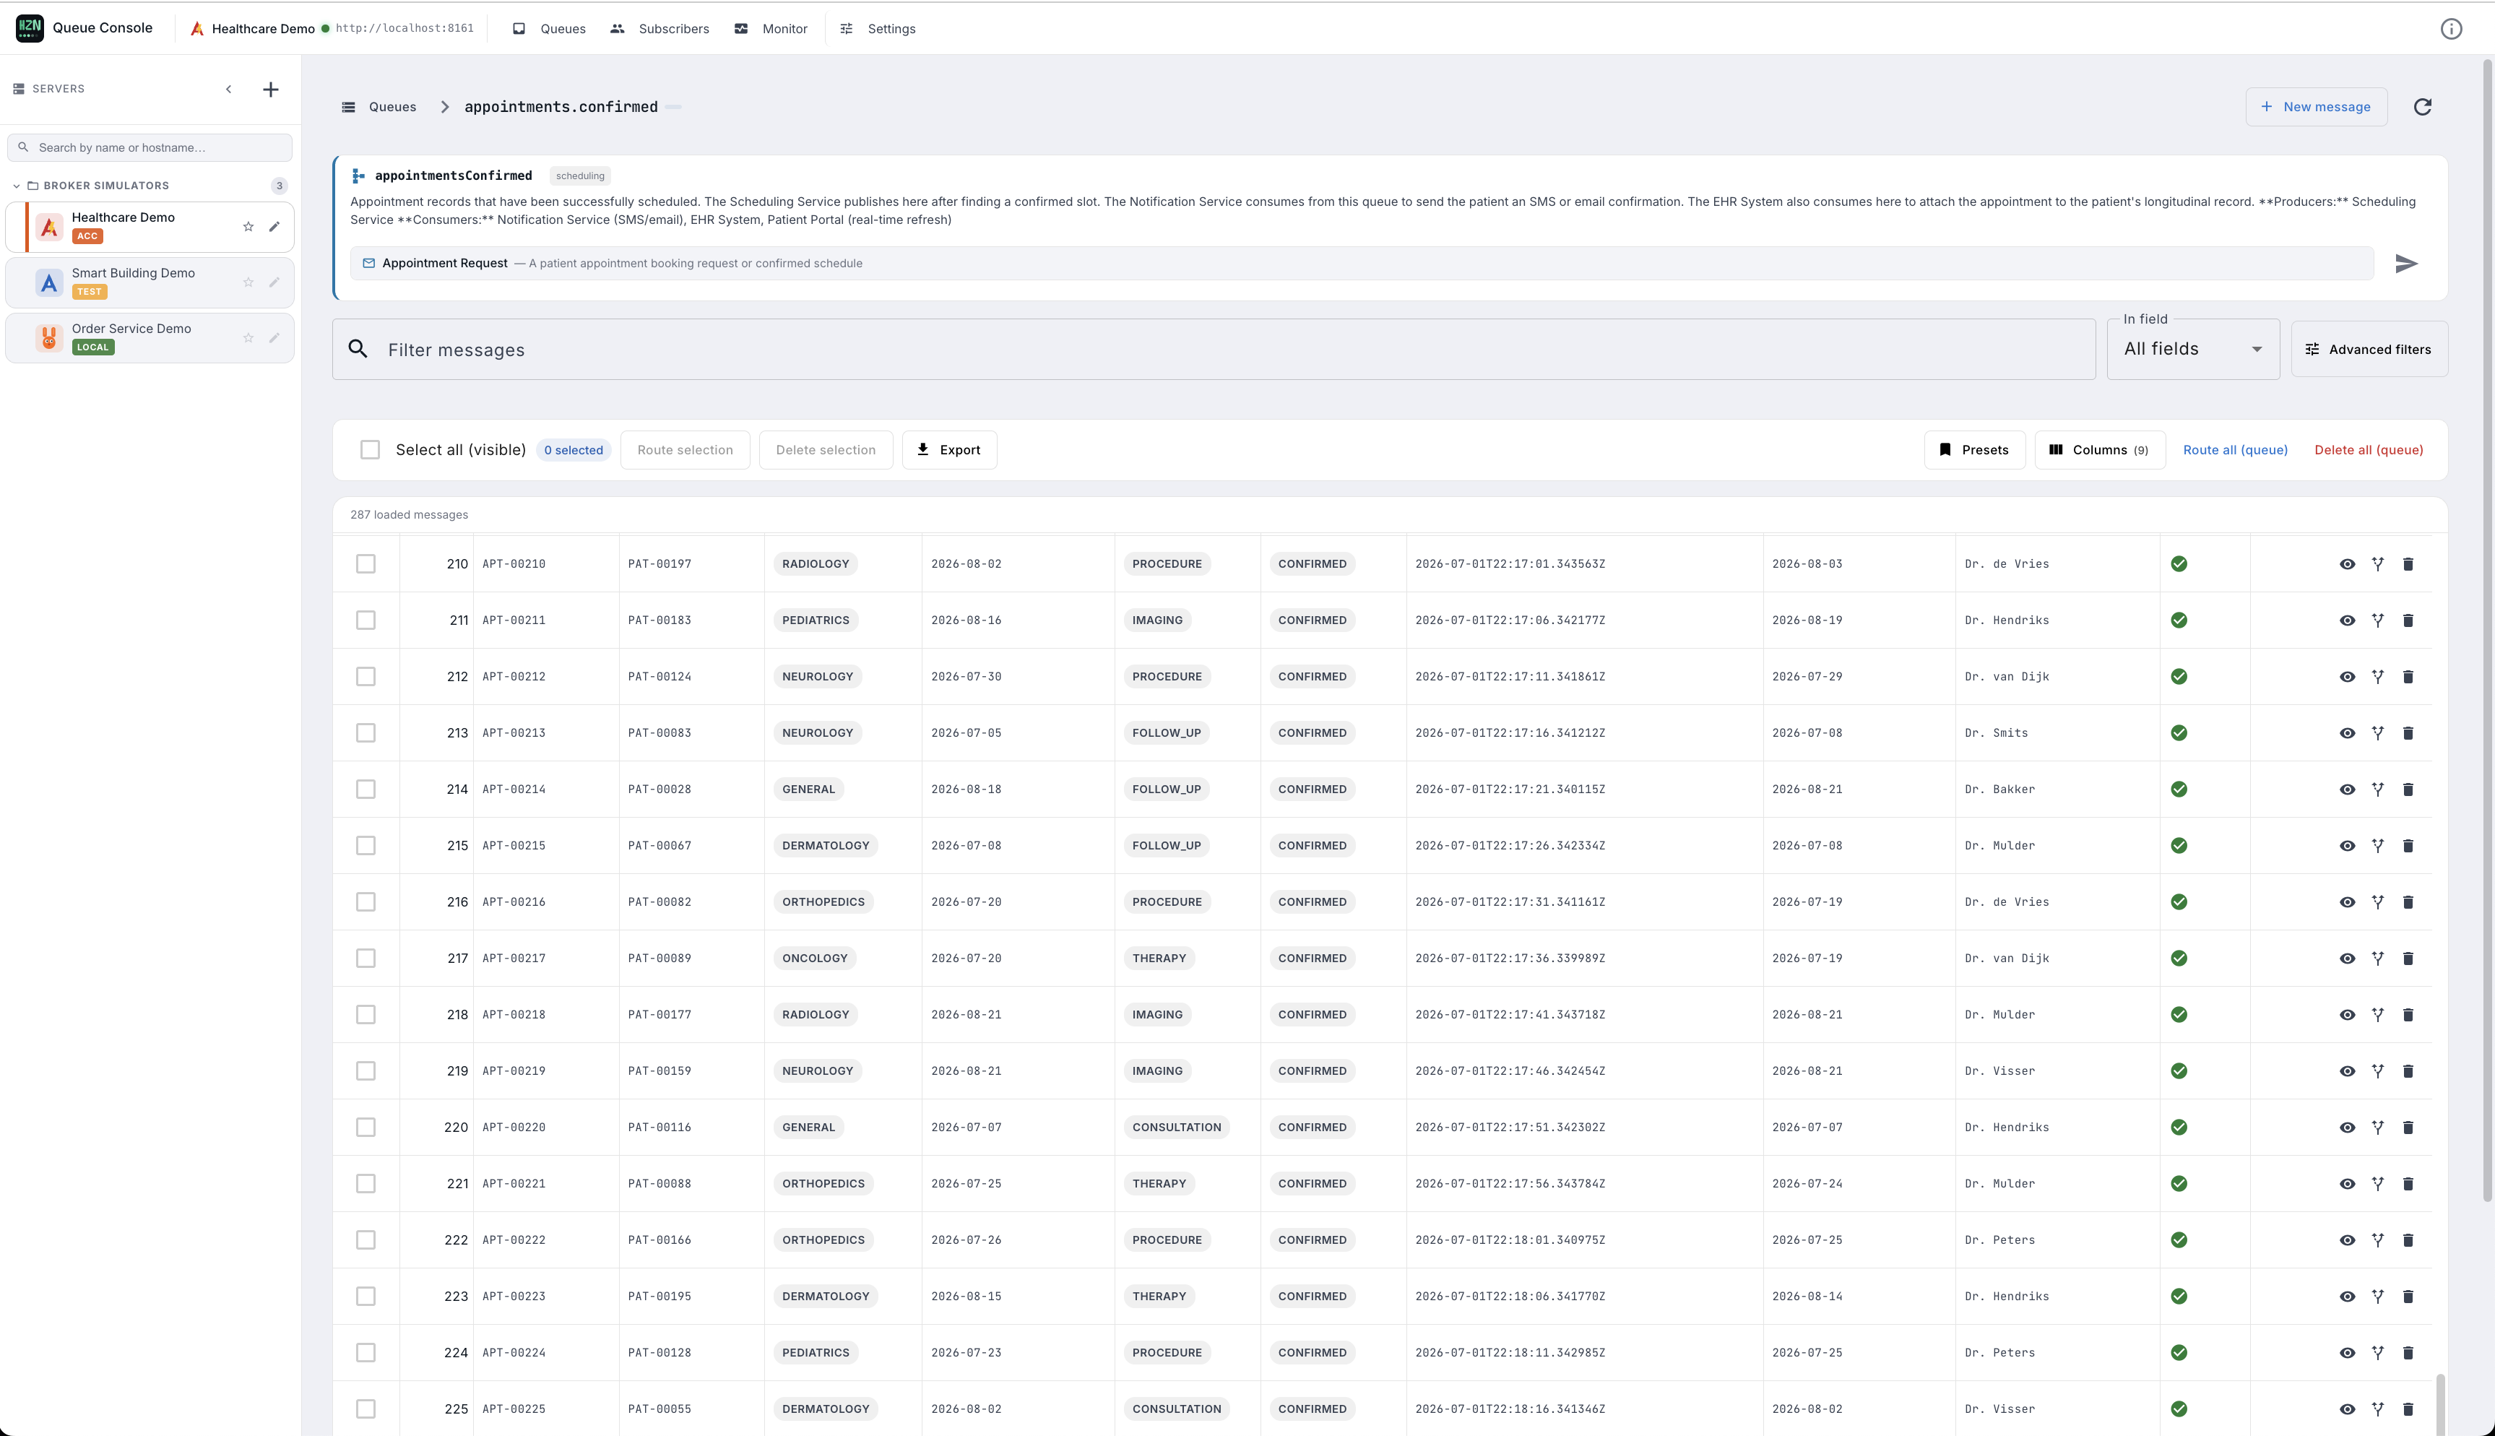The width and height of the screenshot is (2495, 1436).
Task: Select row 225 checkbox
Action: point(366,1409)
